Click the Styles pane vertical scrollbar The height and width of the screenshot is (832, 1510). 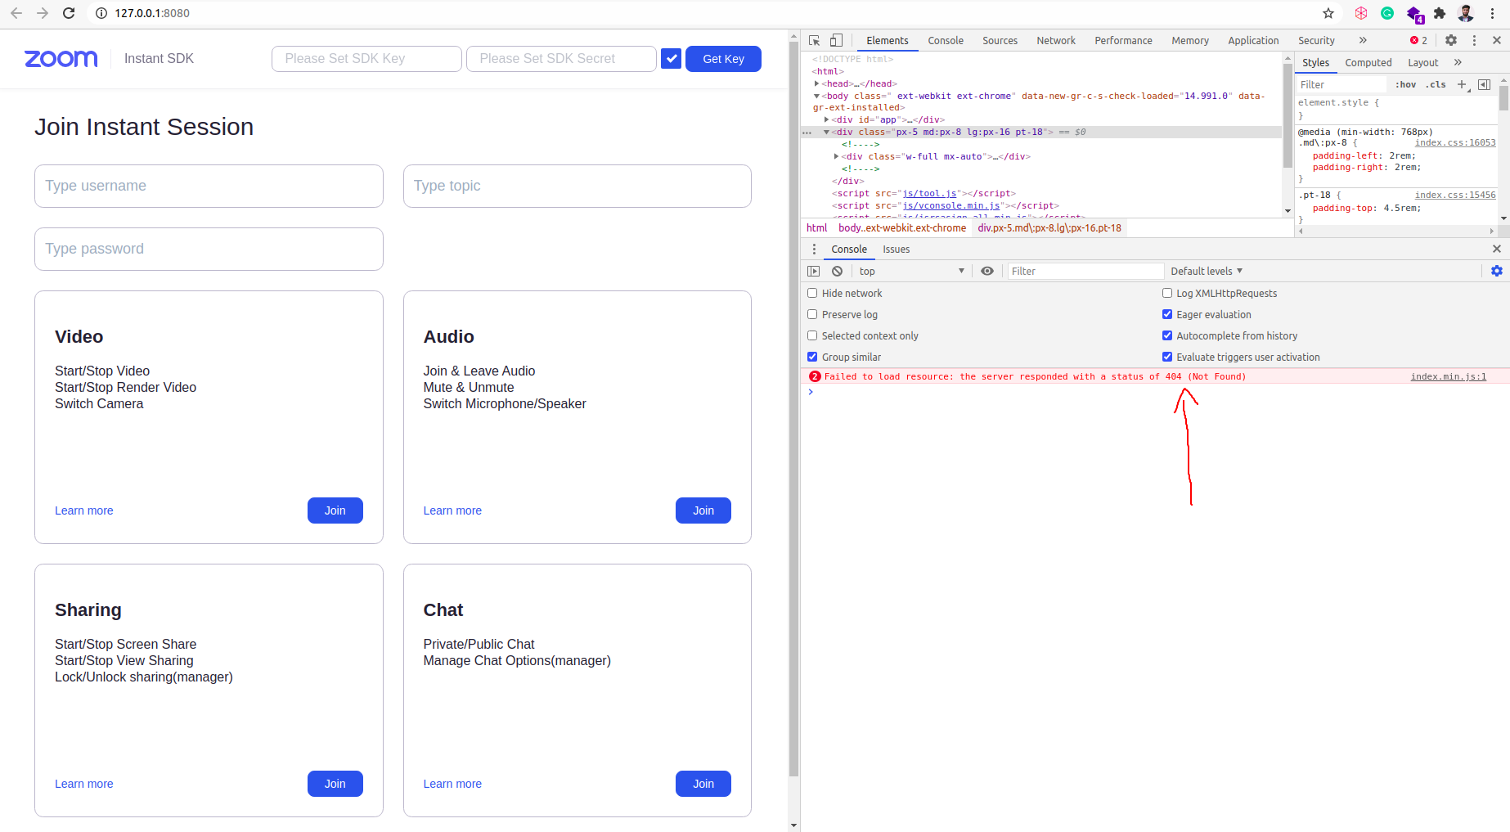tap(1503, 98)
